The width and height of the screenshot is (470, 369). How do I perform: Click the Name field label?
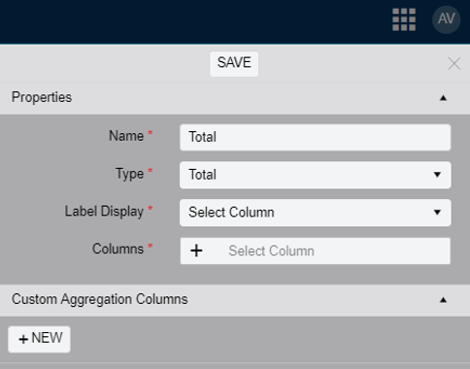[126, 136]
